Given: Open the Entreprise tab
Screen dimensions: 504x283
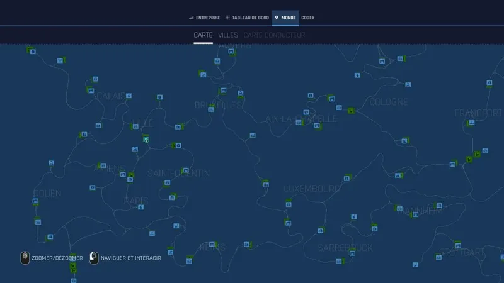Looking at the screenshot, I should tap(207, 18).
